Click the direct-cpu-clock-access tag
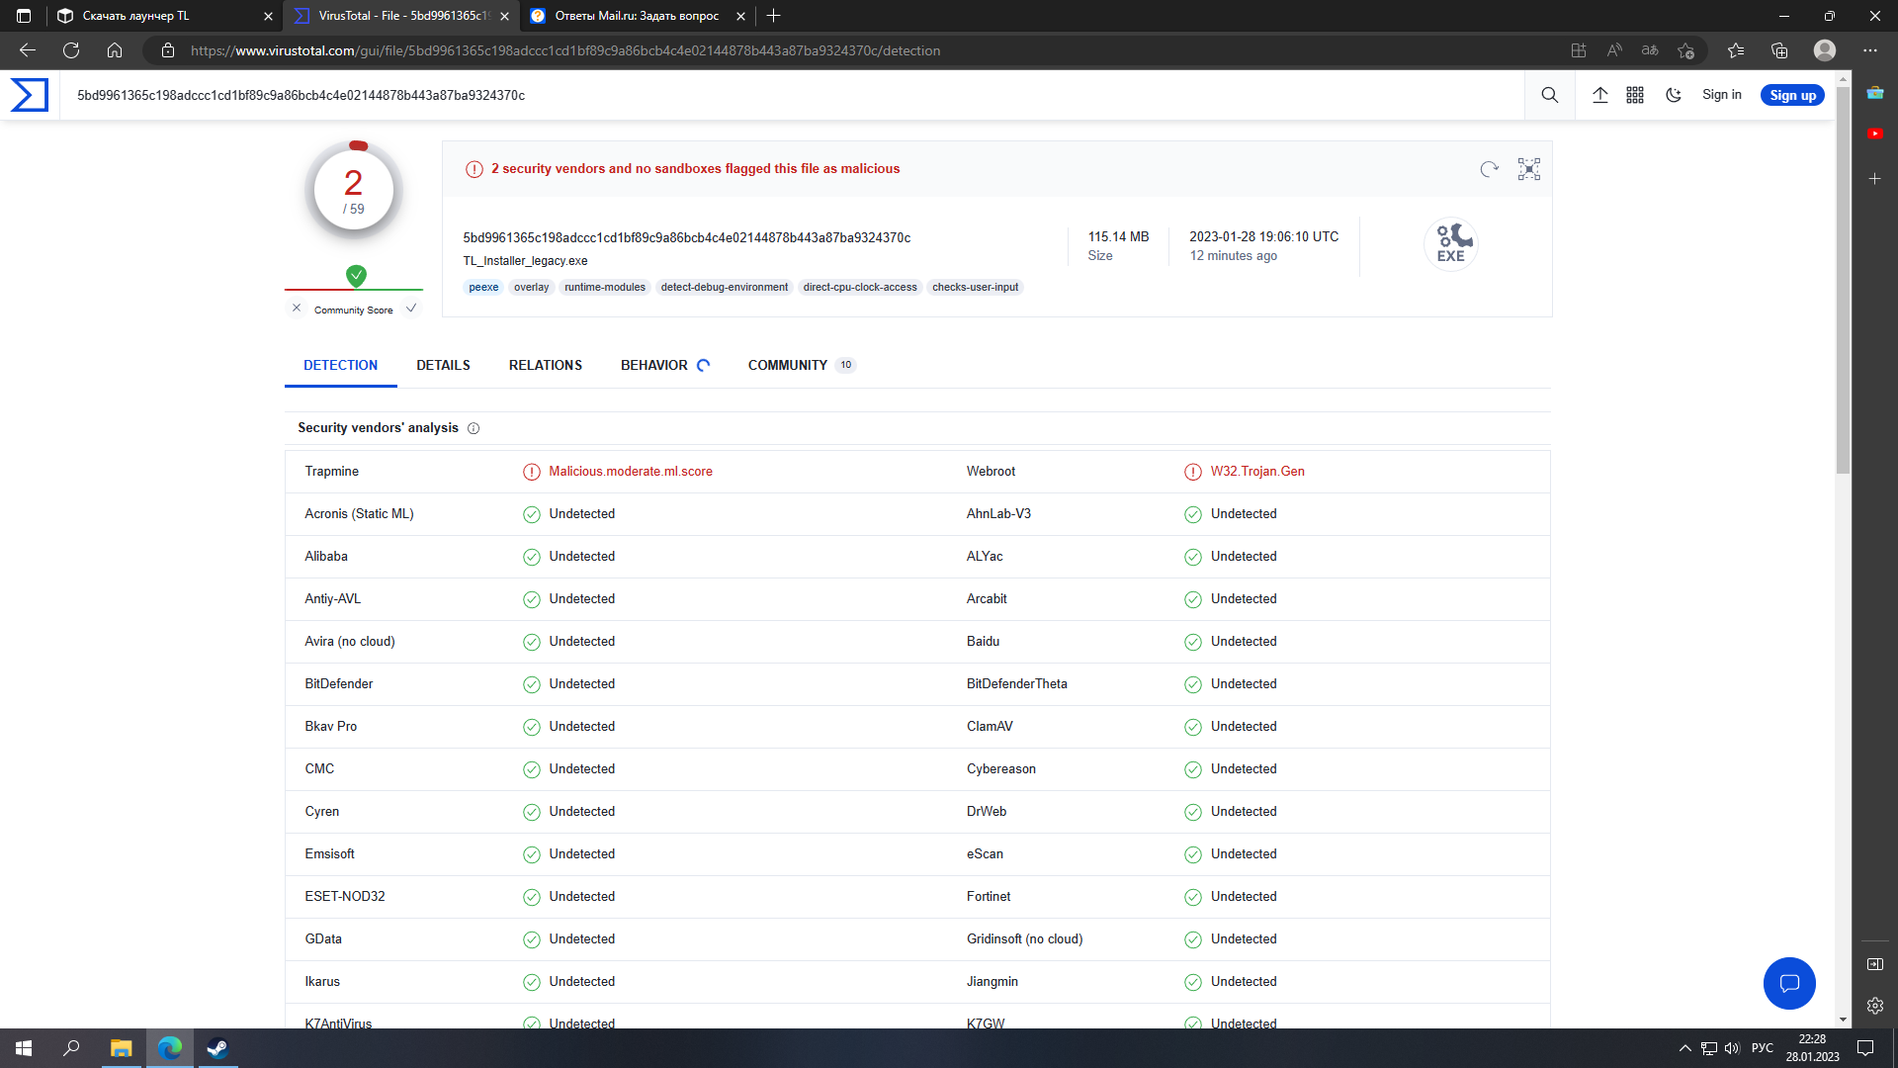Image resolution: width=1898 pixels, height=1068 pixels. (860, 288)
